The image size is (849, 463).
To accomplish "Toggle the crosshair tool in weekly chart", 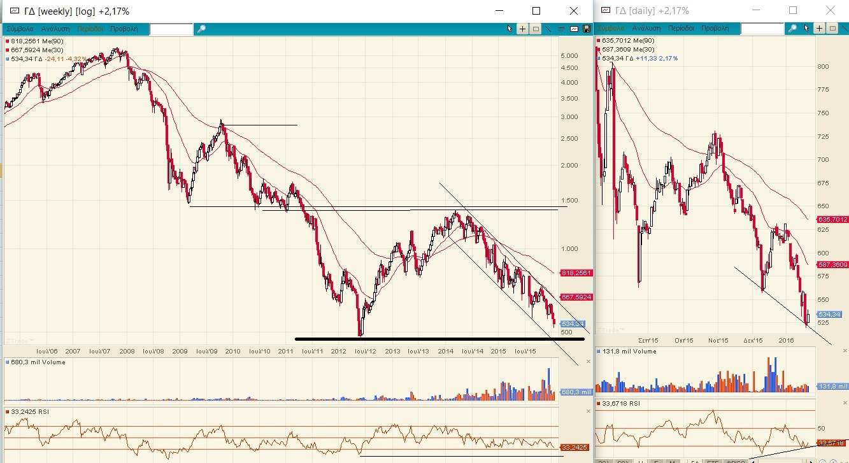I will click(x=522, y=29).
